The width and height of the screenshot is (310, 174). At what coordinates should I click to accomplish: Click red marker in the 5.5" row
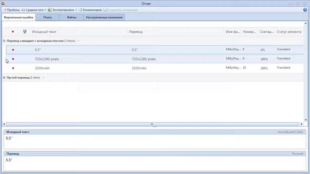(13, 50)
